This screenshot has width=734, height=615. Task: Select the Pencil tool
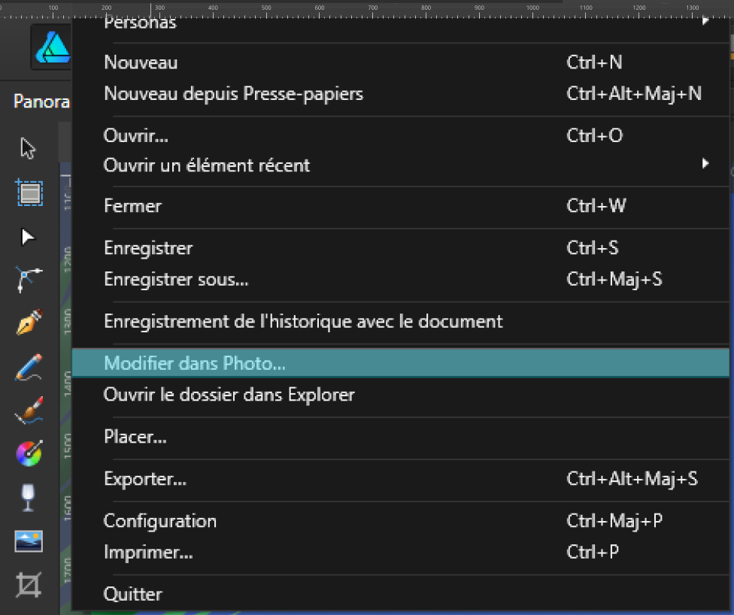[x=29, y=367]
